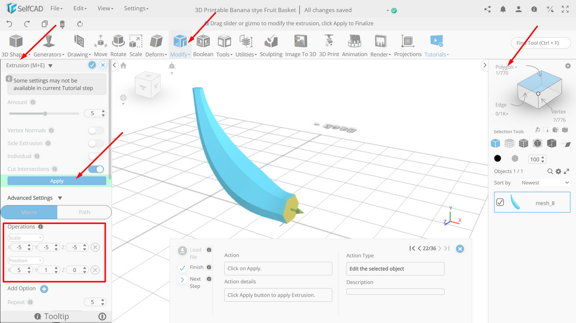Image resolution: width=576 pixels, height=323 pixels.
Task: Open the Utilities tool
Action: click(x=246, y=46)
